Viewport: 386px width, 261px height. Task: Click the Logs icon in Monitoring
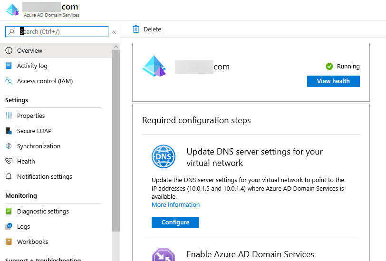click(x=9, y=227)
